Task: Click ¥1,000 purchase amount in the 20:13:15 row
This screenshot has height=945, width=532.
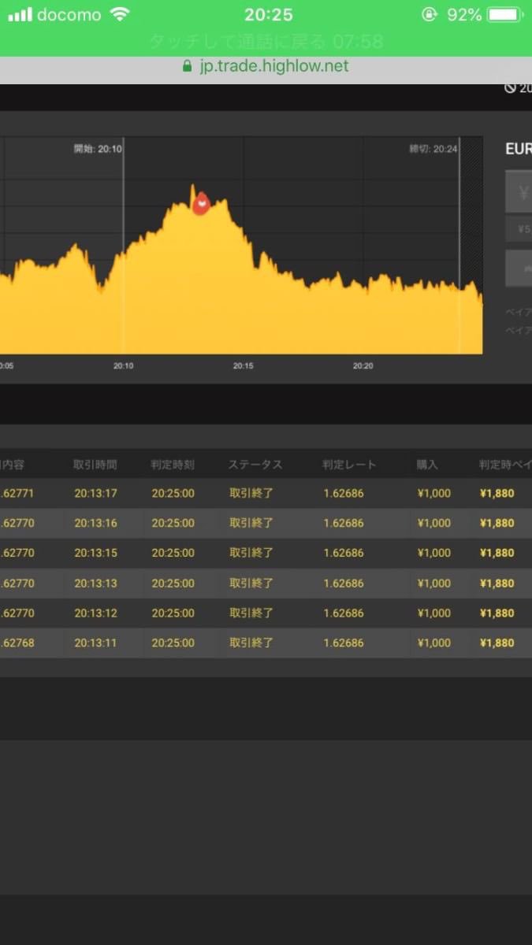Action: tap(433, 553)
